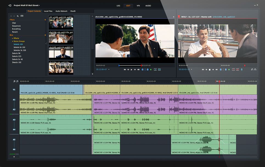Screen dimensions: 265x167
Task: Mark in point on source viewer
Action: (142, 70)
